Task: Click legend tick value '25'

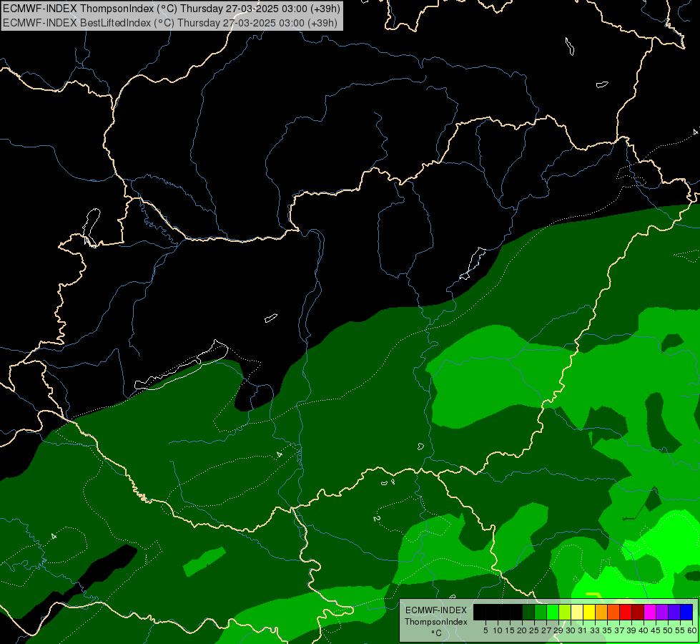Action: pyautogui.click(x=534, y=630)
